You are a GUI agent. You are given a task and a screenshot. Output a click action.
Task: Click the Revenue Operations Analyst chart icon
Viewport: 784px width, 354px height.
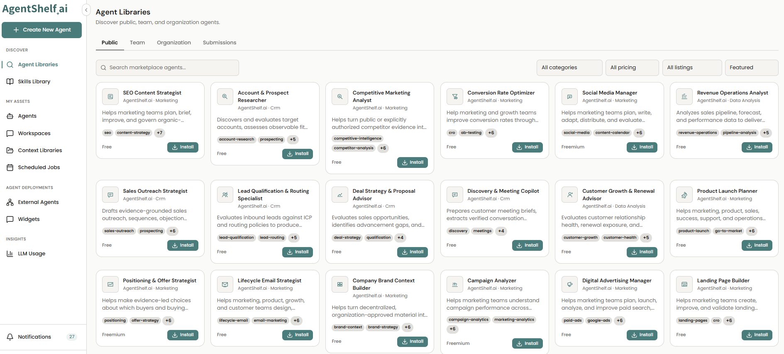point(684,97)
